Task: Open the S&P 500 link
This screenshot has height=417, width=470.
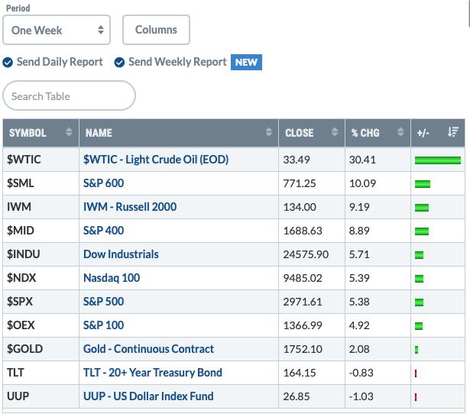Action: tap(103, 302)
